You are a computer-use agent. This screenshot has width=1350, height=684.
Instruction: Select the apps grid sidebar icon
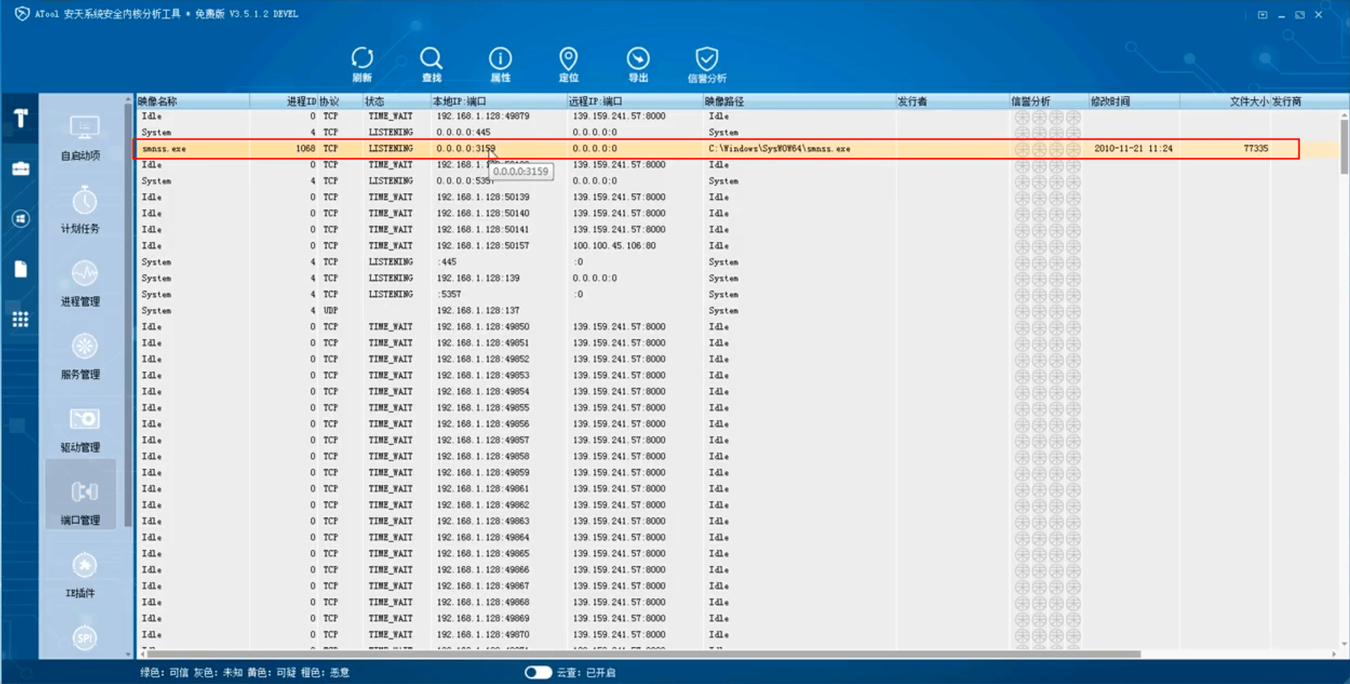21,320
